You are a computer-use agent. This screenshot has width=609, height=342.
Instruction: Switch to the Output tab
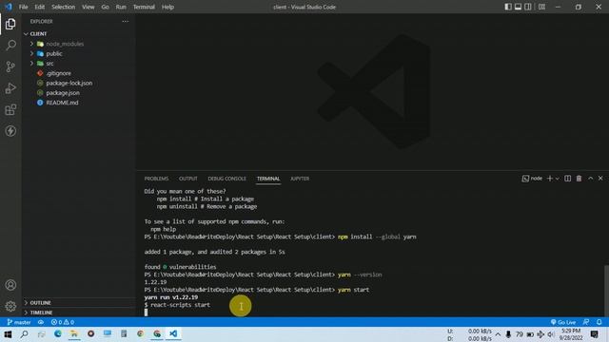[188, 179]
